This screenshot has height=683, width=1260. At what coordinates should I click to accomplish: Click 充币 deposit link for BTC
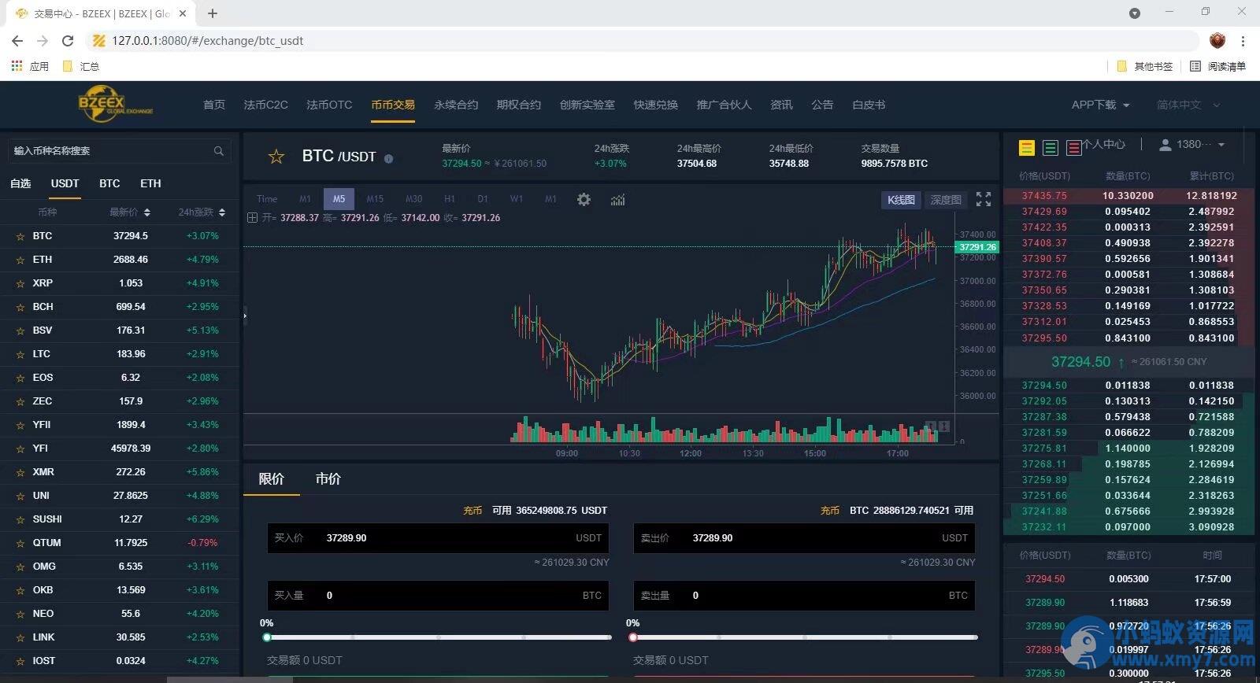[830, 511]
